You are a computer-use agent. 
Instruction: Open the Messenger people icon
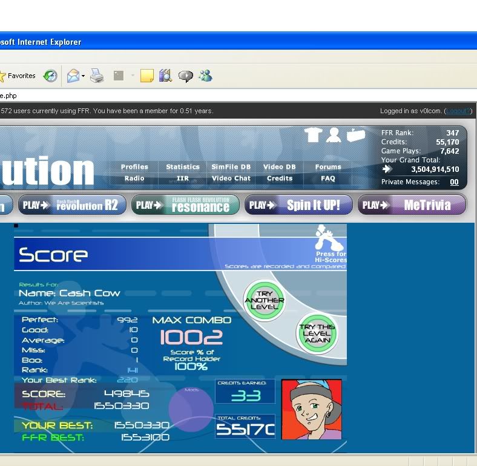pyautogui.click(x=205, y=76)
